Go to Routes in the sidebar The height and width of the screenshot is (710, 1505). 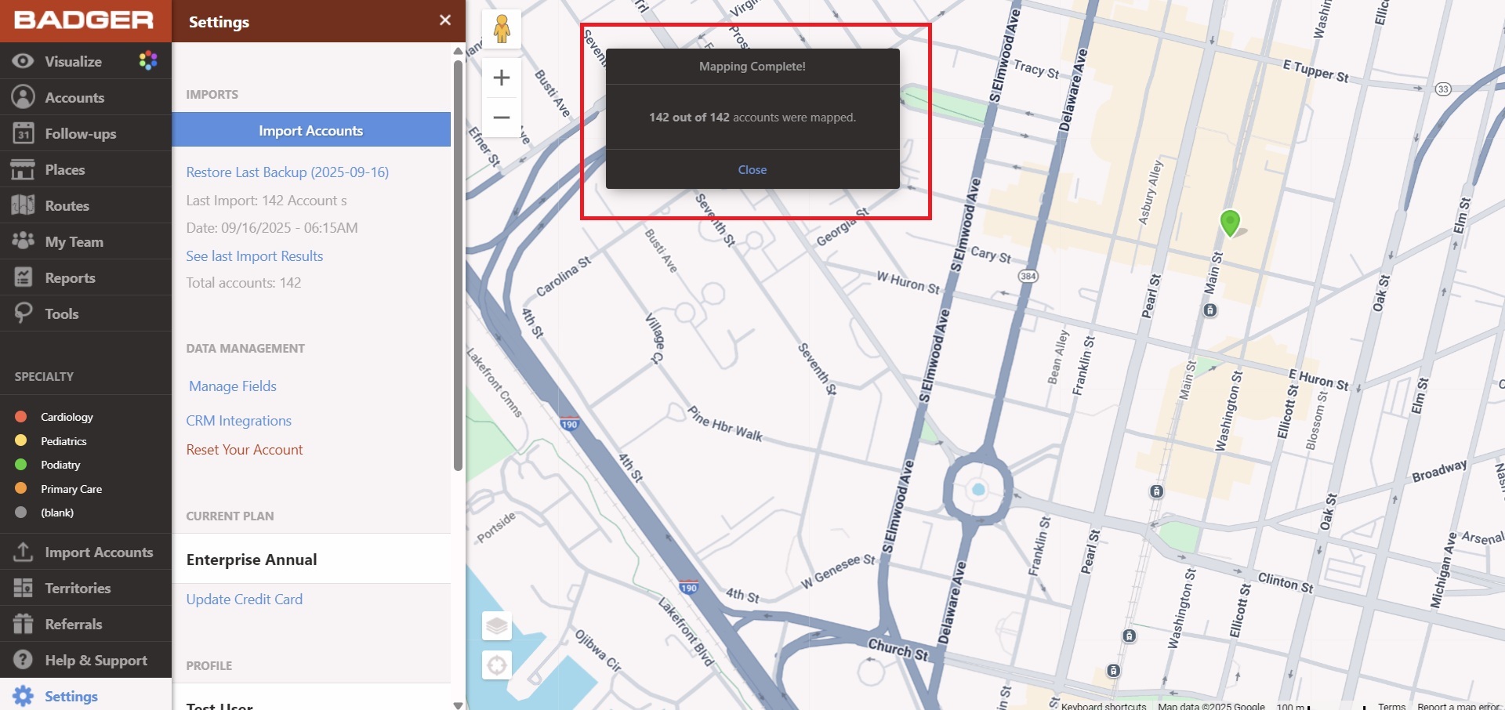(x=67, y=206)
